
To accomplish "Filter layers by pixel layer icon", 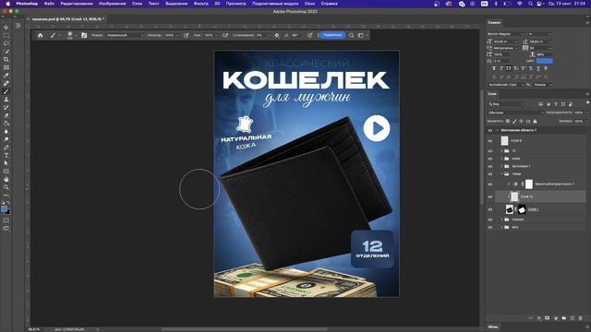I will tap(540, 104).
